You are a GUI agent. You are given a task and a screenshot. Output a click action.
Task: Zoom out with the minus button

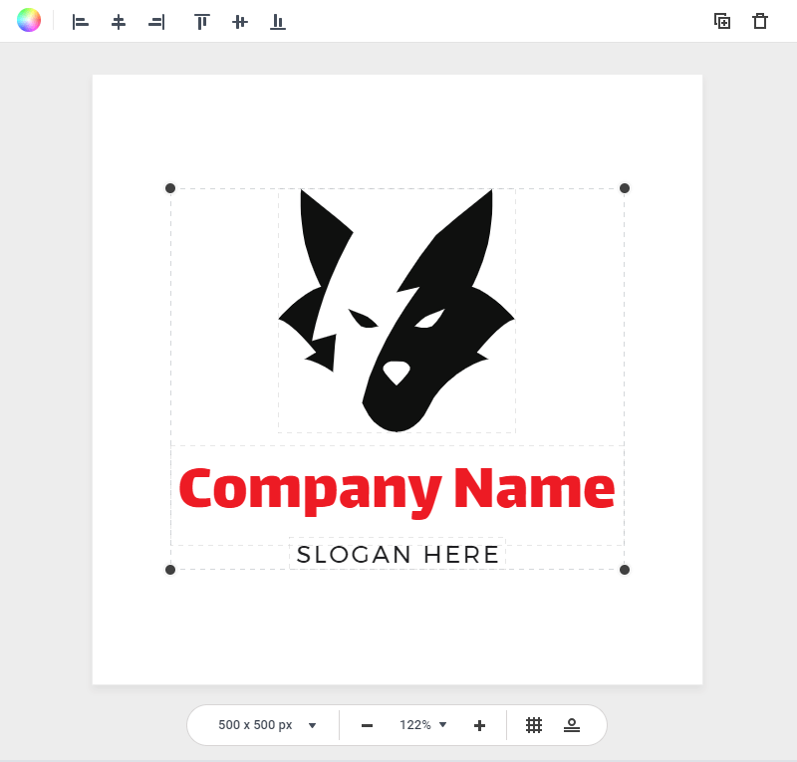tap(367, 725)
